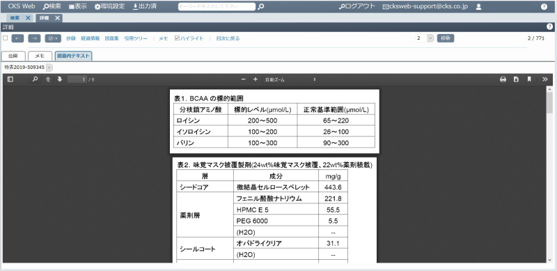Screen dimensions: 557x271
Task: Close the 詳細 tab
Action: 57,18
